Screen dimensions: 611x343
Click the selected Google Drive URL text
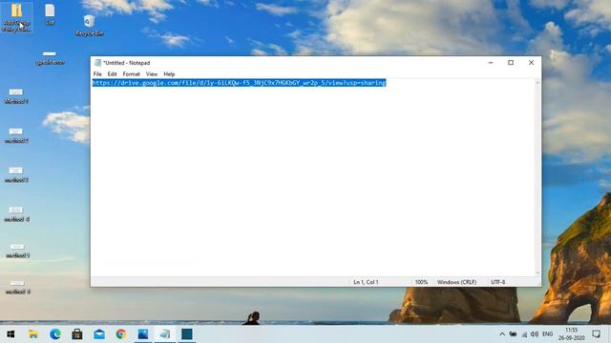[x=239, y=83]
